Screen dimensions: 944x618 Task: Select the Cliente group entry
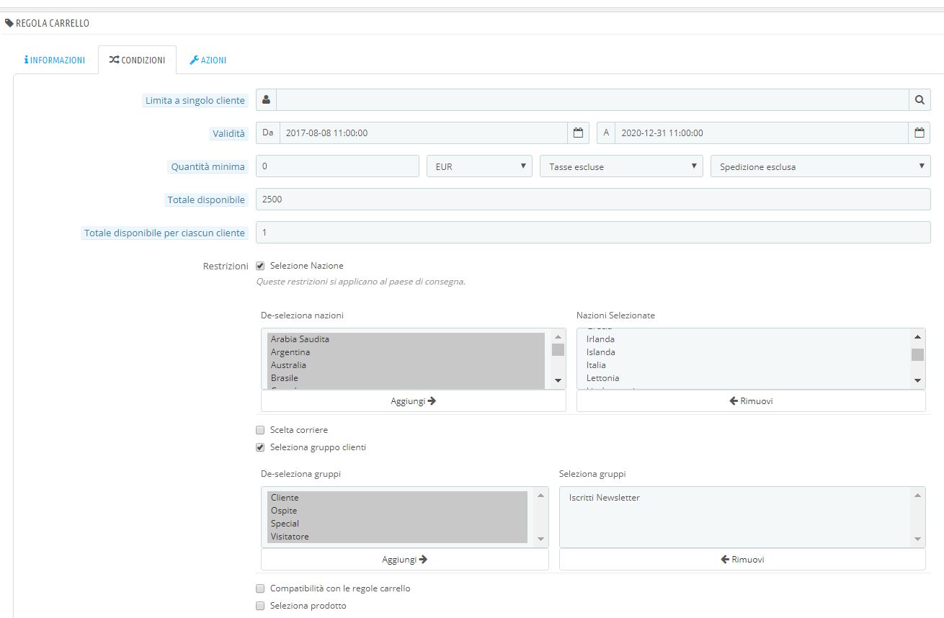(x=397, y=498)
